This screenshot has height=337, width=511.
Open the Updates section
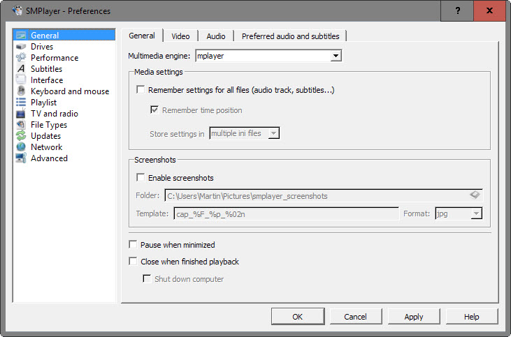pos(45,135)
